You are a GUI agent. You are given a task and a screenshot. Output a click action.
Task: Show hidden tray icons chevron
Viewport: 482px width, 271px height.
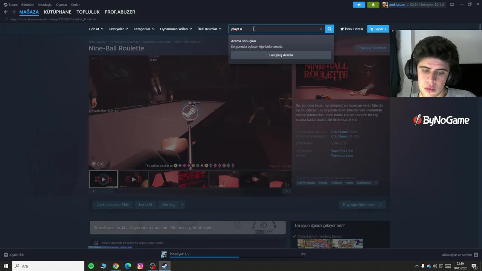coord(416,266)
